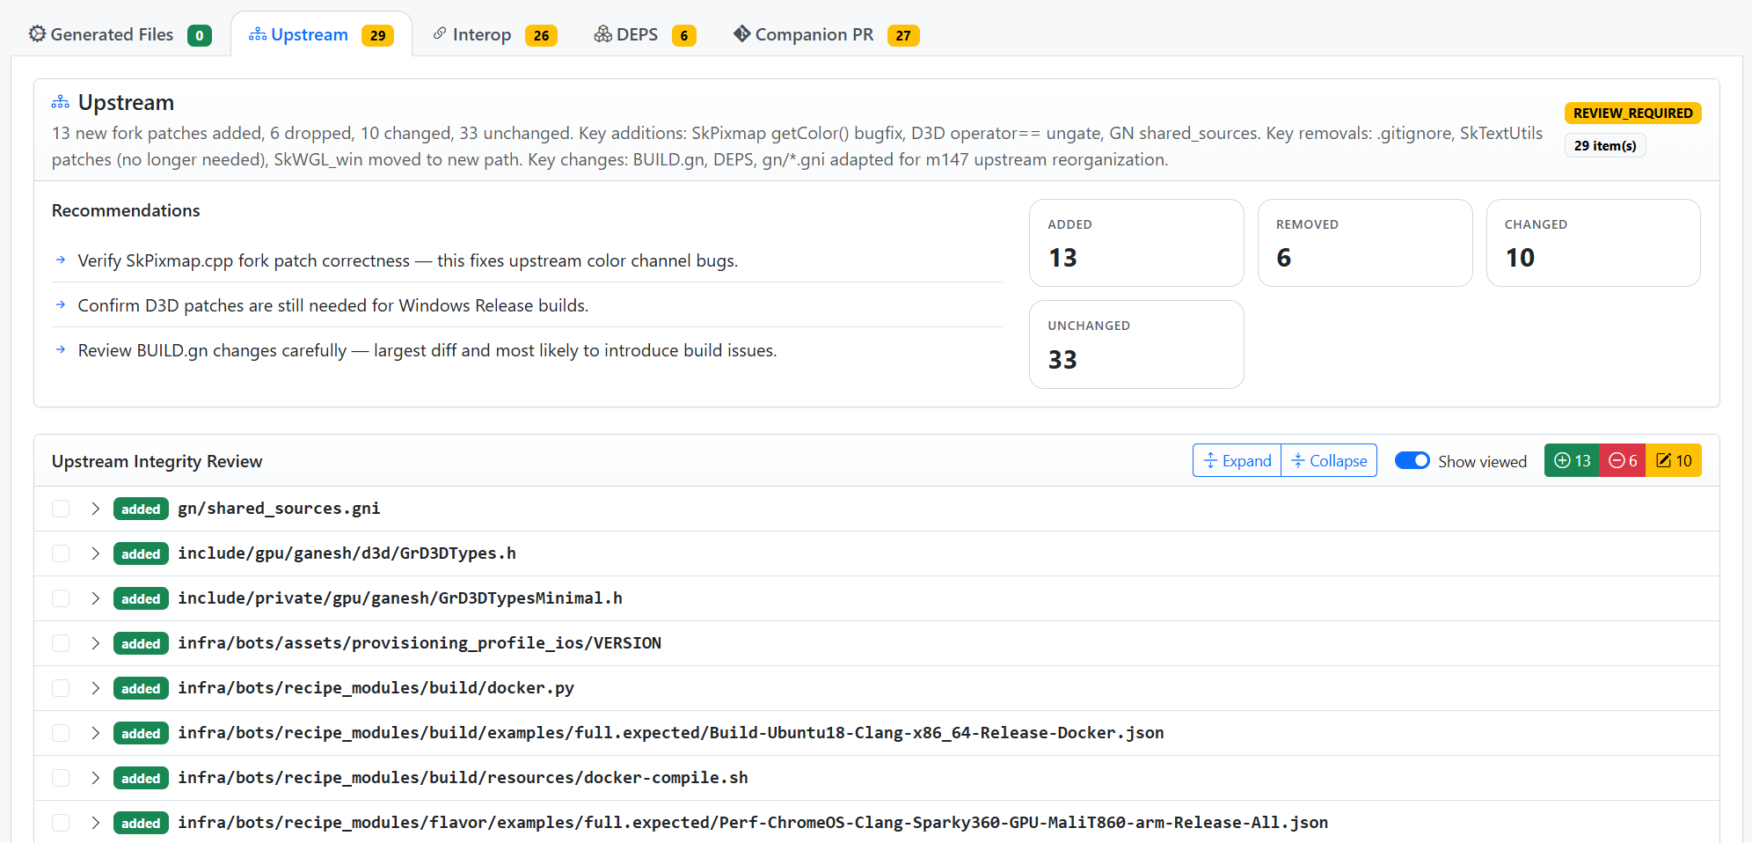1752x843 pixels.
Task: Click the added tag on docker.py
Action: [141, 688]
